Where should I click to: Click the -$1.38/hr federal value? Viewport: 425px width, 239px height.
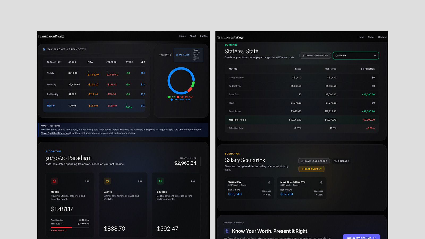pos(112,106)
